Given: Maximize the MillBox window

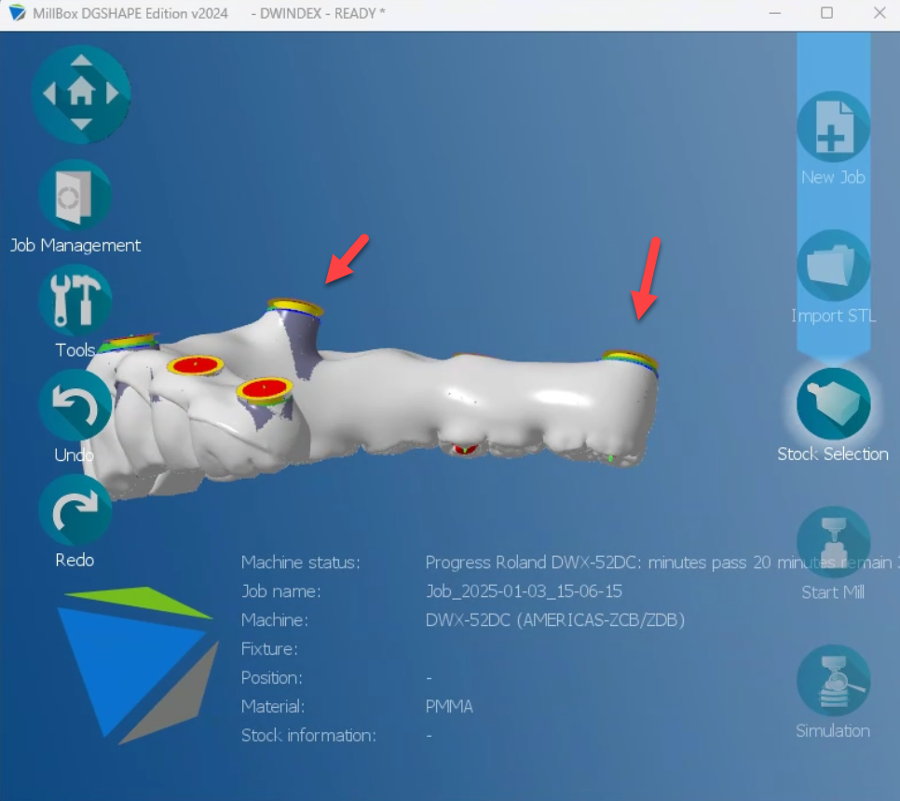Looking at the screenshot, I should (x=826, y=13).
